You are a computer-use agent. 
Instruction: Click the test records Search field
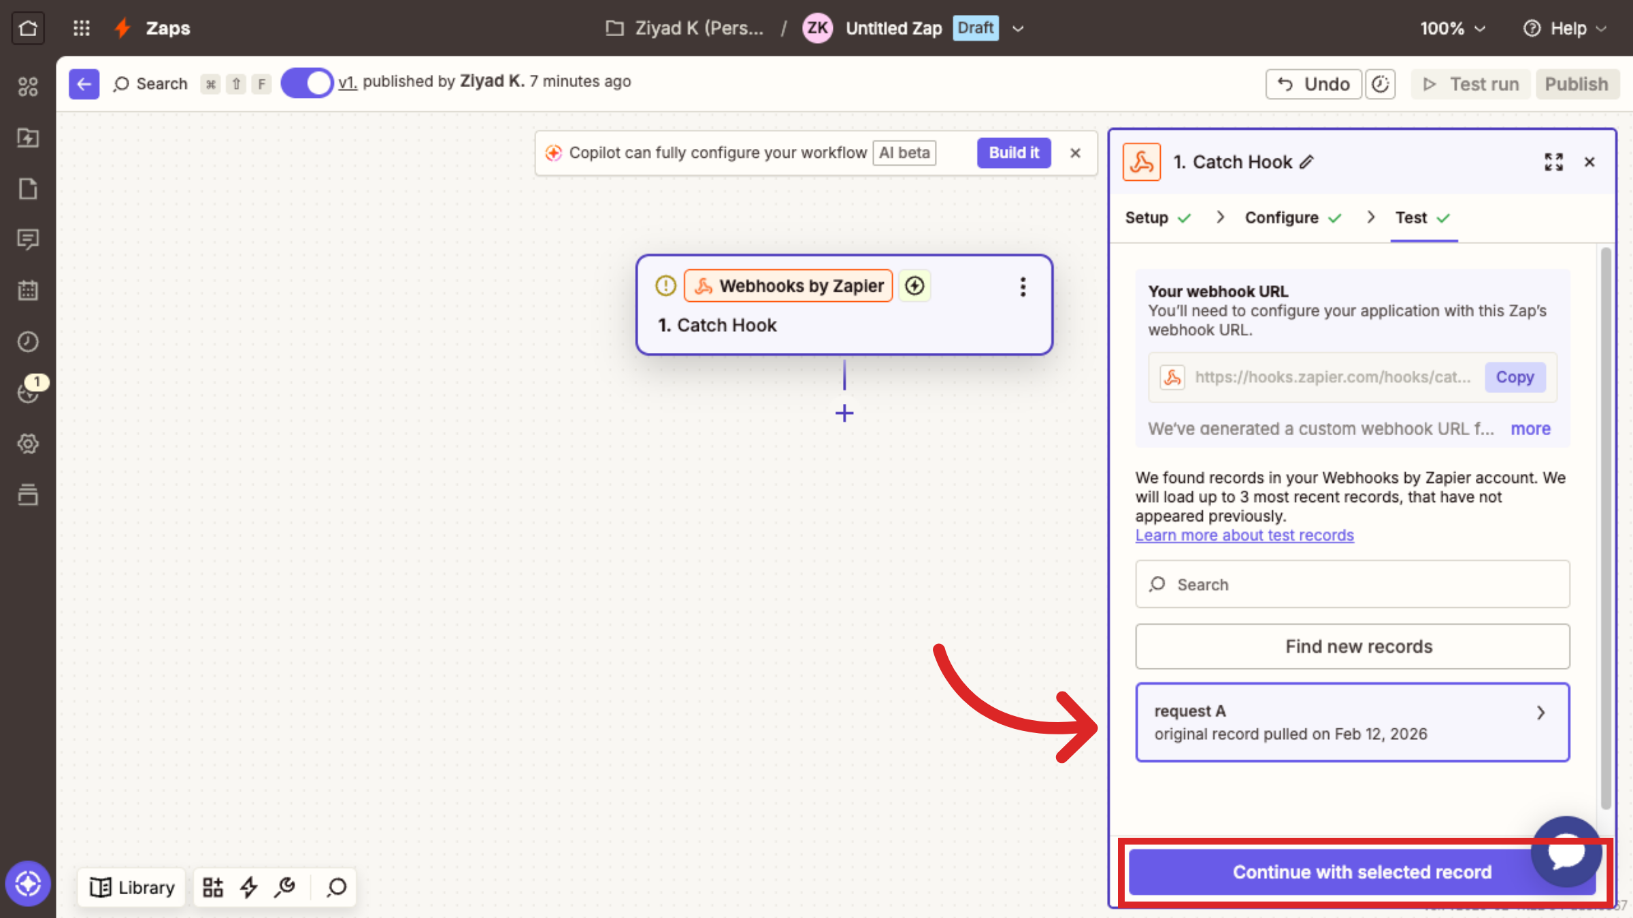click(1352, 584)
